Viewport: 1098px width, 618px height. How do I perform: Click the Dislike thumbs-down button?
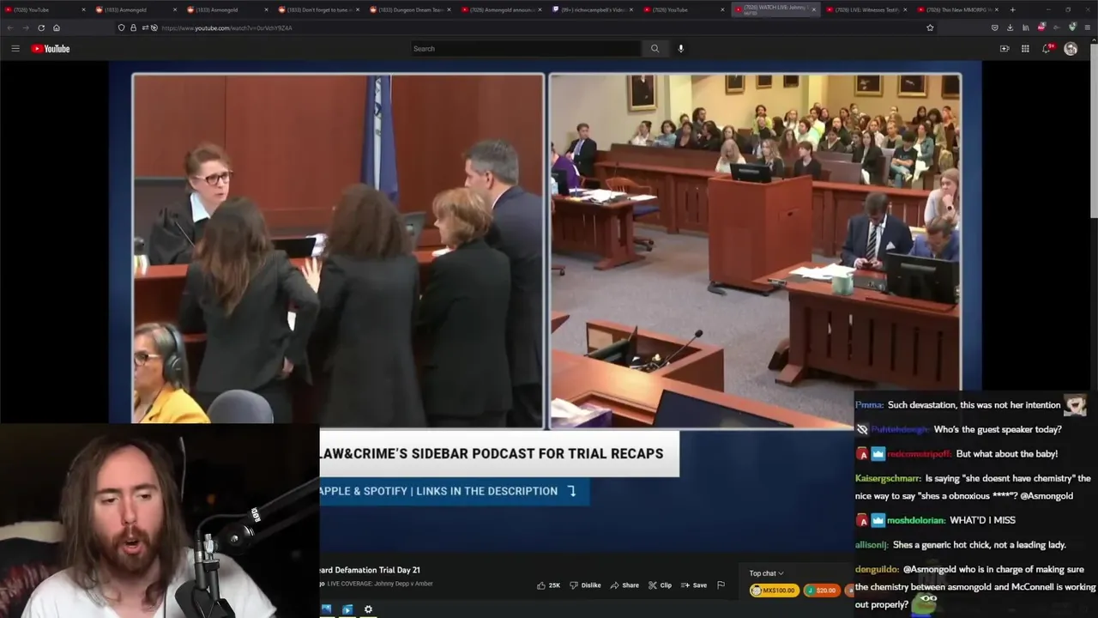[x=585, y=585]
